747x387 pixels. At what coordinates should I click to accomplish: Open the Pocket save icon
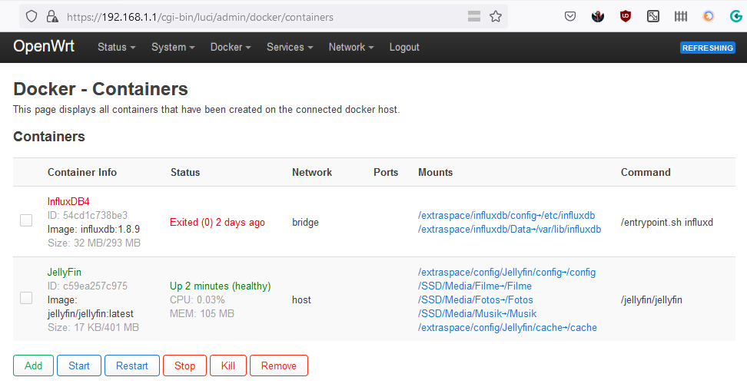point(569,17)
